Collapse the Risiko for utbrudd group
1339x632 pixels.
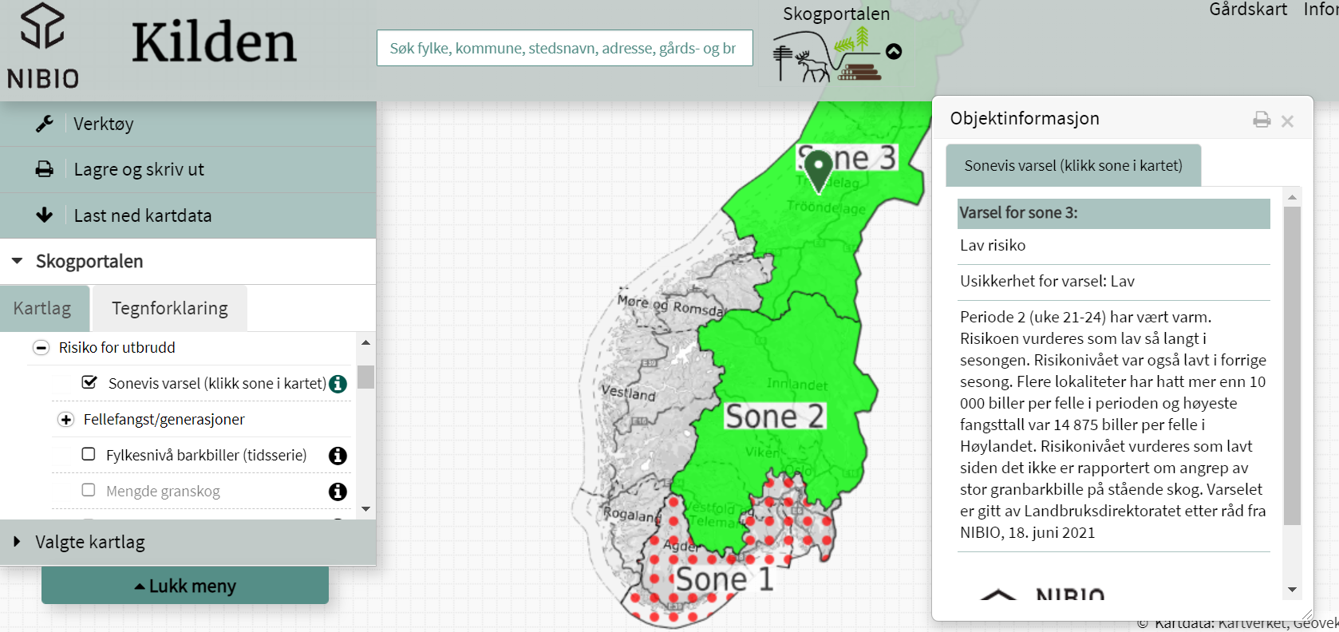click(x=41, y=348)
